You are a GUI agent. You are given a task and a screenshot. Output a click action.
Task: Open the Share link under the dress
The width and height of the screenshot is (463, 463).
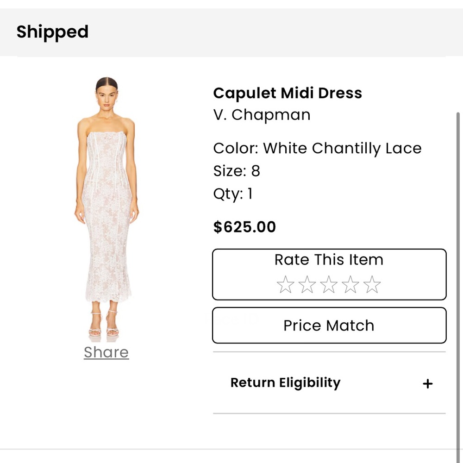[106, 352]
